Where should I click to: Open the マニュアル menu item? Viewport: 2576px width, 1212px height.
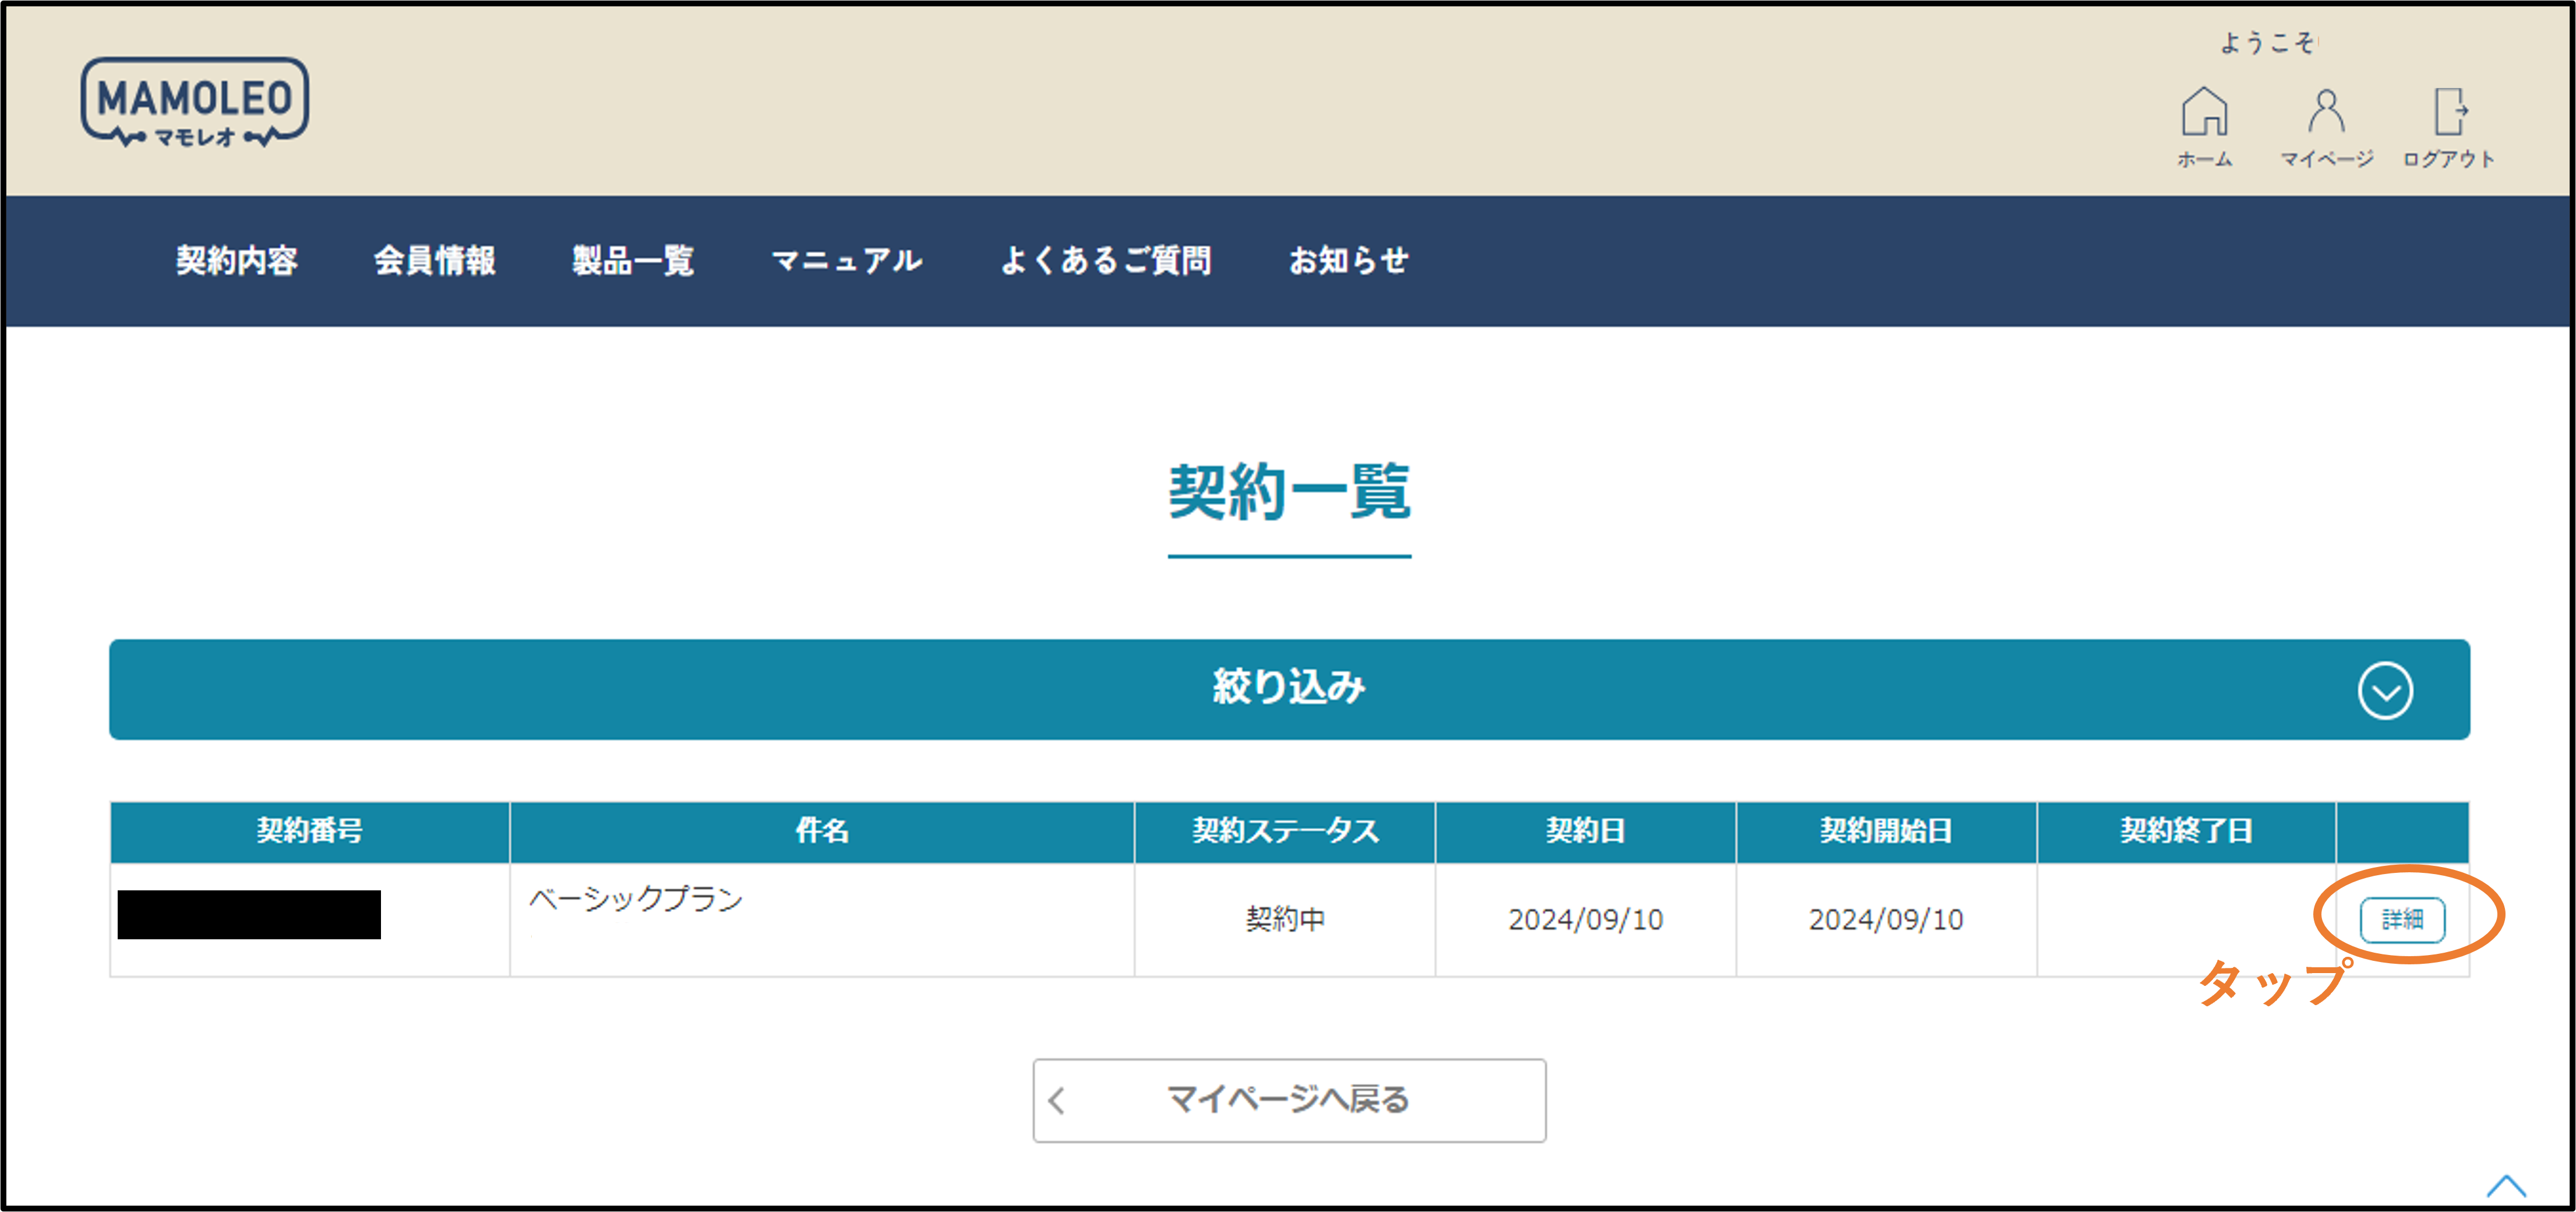click(847, 260)
